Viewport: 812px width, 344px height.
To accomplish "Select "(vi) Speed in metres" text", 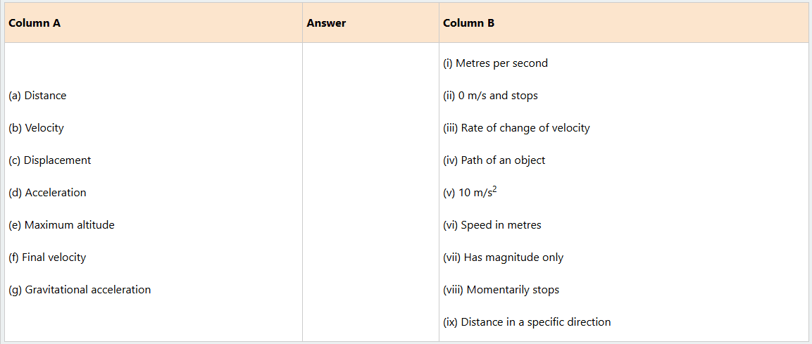I will [x=492, y=225].
